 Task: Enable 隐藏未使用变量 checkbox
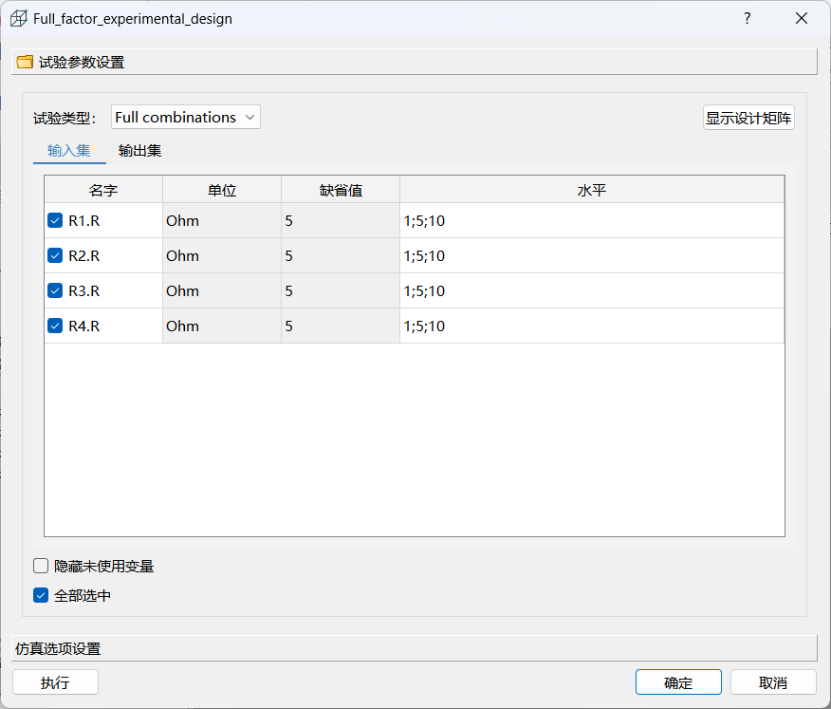click(x=41, y=566)
